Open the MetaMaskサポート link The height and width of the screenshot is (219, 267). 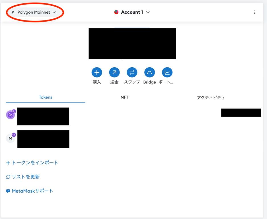(32, 191)
